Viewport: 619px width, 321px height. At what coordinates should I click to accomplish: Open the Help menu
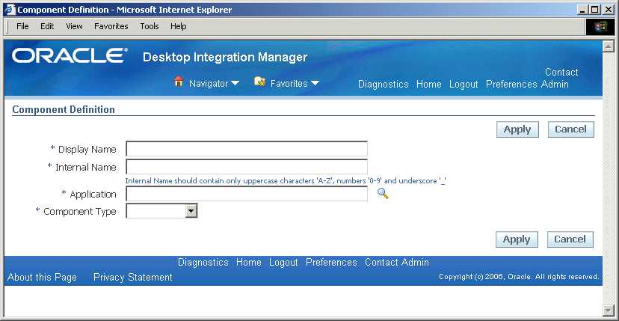(x=178, y=26)
